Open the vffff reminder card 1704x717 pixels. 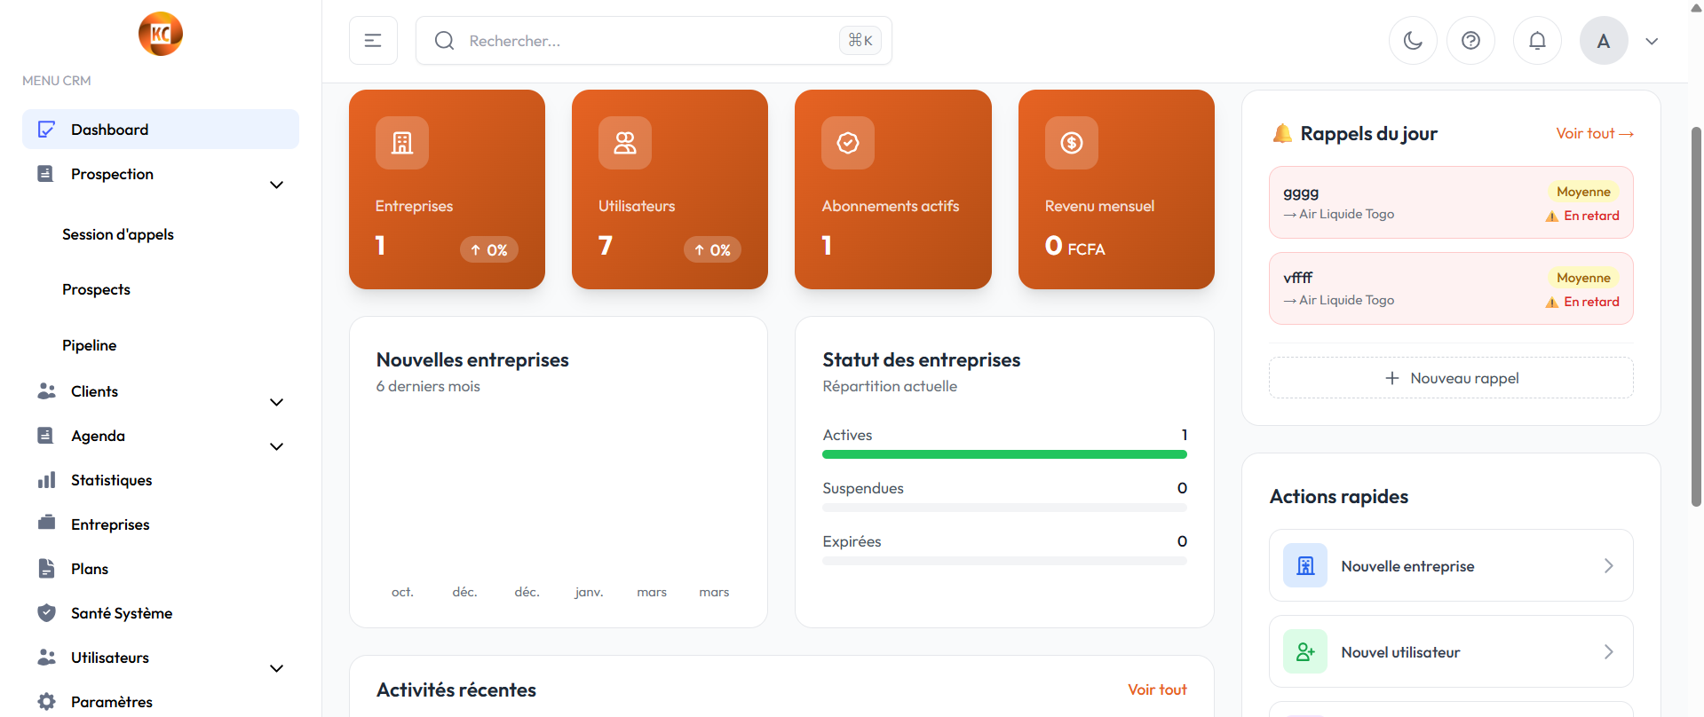(1451, 288)
